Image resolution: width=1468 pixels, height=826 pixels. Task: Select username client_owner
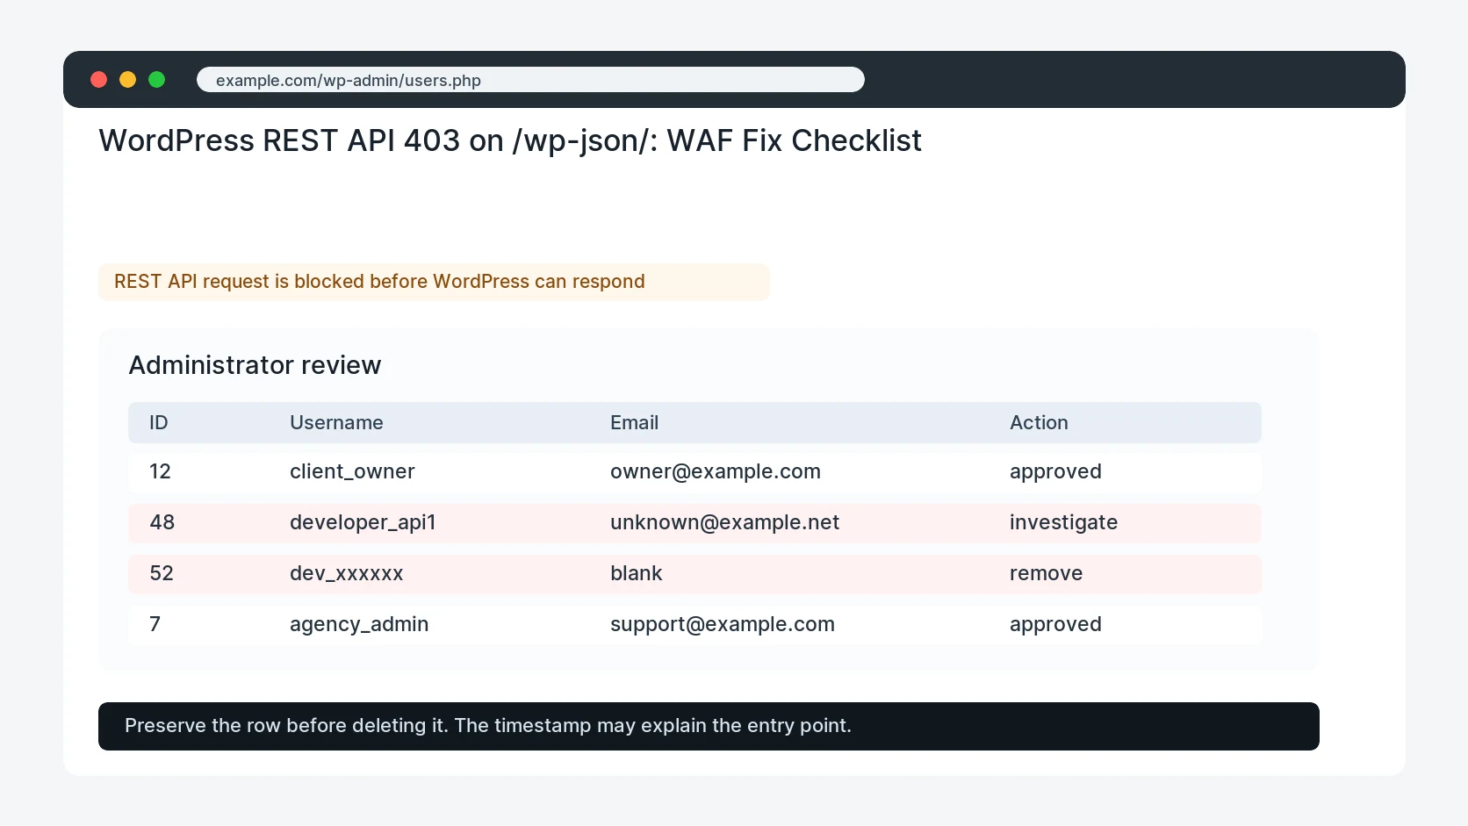(352, 471)
